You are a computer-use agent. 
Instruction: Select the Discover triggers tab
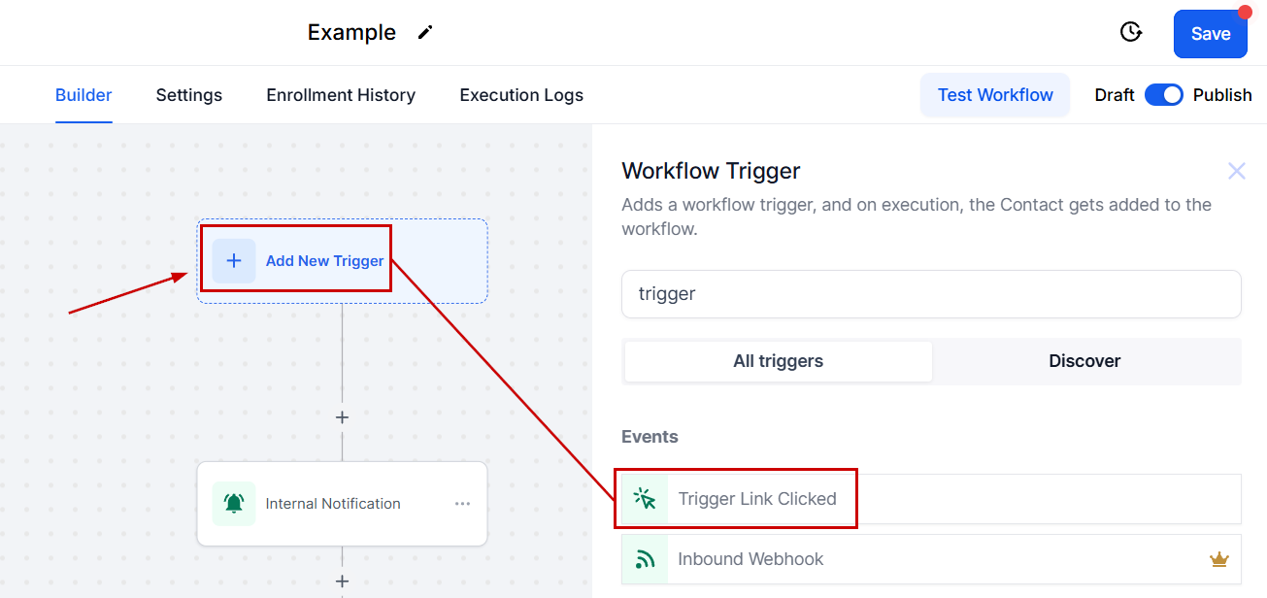pos(1084,361)
